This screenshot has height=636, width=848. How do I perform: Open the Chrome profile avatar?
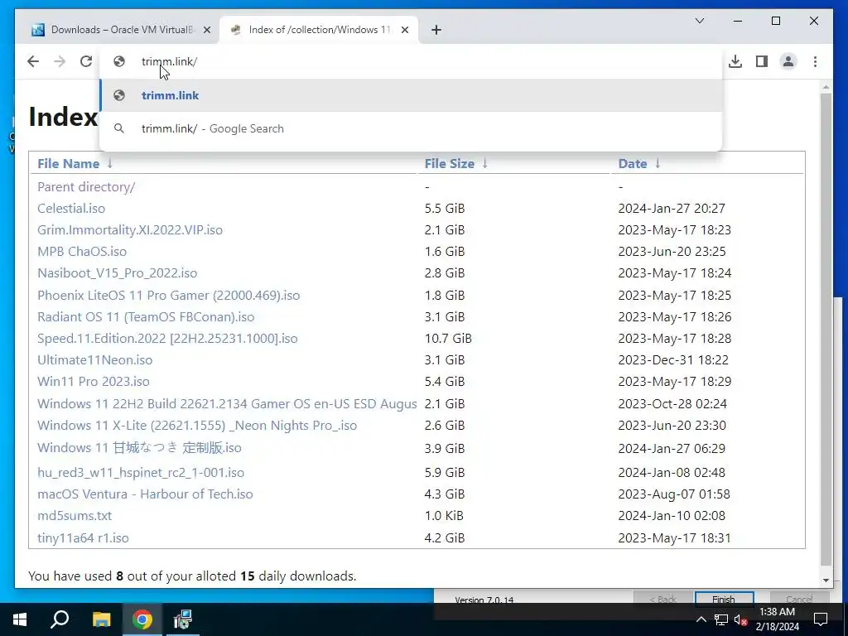788,61
